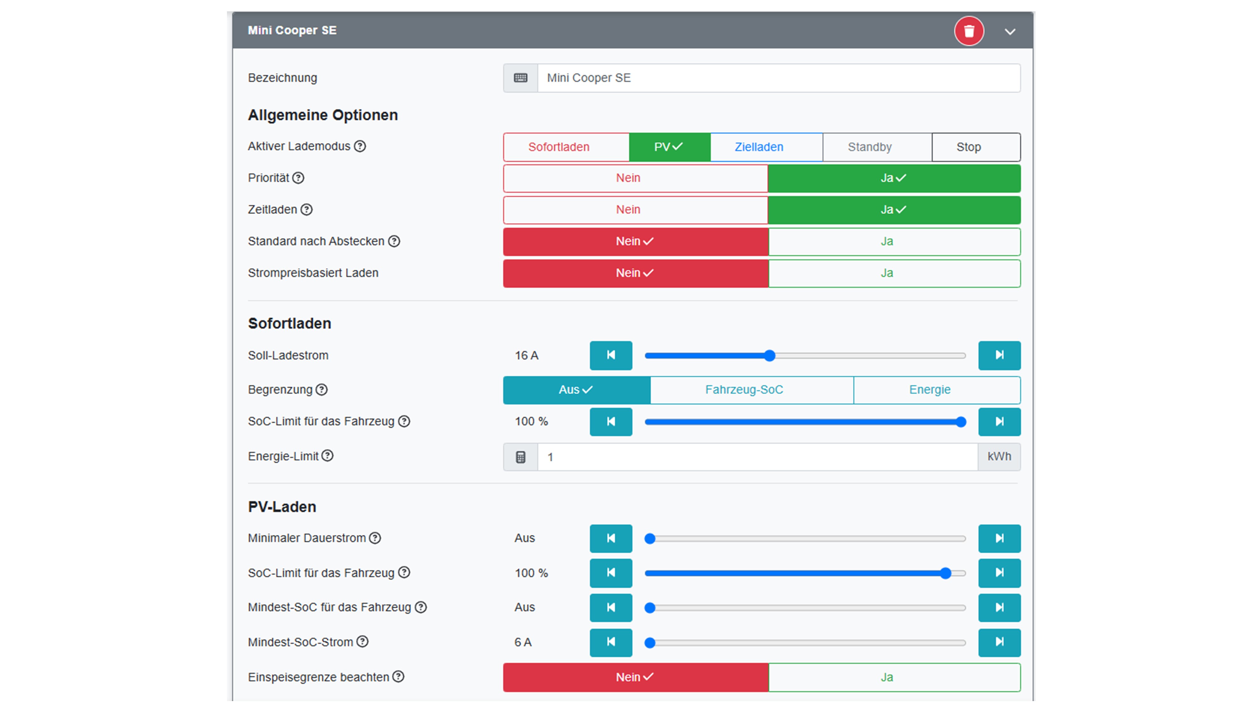Collapse the Mini Cooper SE panel

[x=1010, y=32]
